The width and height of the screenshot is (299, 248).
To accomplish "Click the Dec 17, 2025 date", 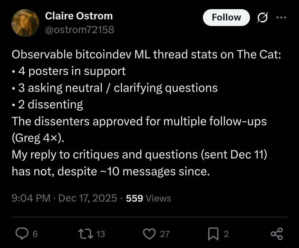I will coord(88,198).
